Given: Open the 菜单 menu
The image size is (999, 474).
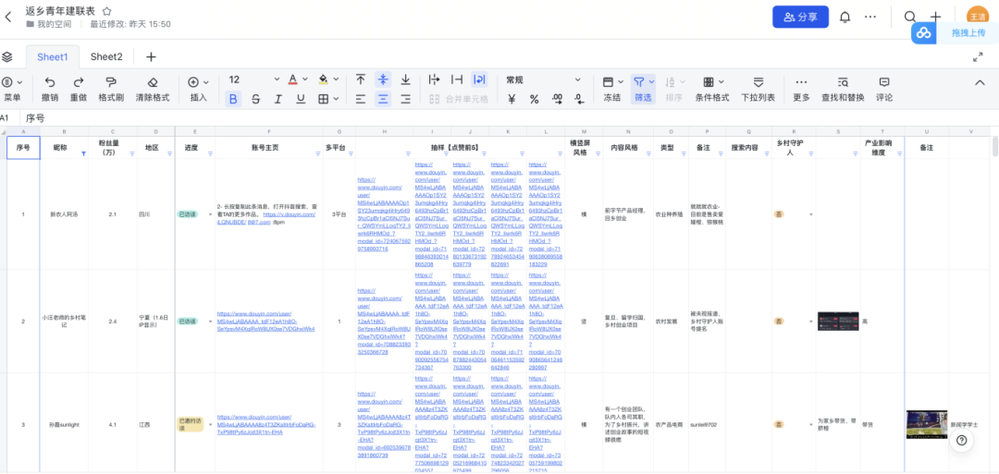Looking at the screenshot, I should pos(12,89).
